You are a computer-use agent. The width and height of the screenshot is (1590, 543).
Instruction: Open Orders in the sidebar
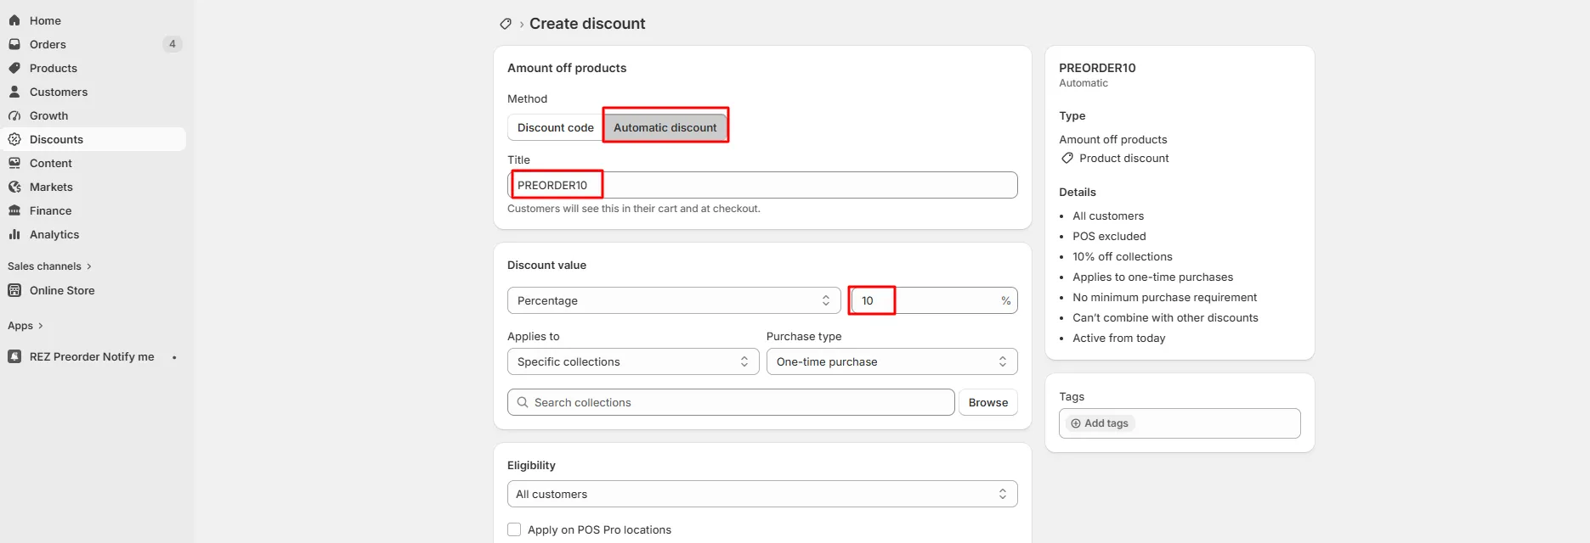pyautogui.click(x=93, y=44)
